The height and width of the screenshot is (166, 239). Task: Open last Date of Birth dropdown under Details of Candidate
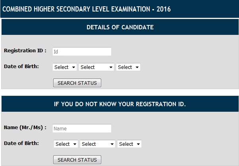(128, 67)
